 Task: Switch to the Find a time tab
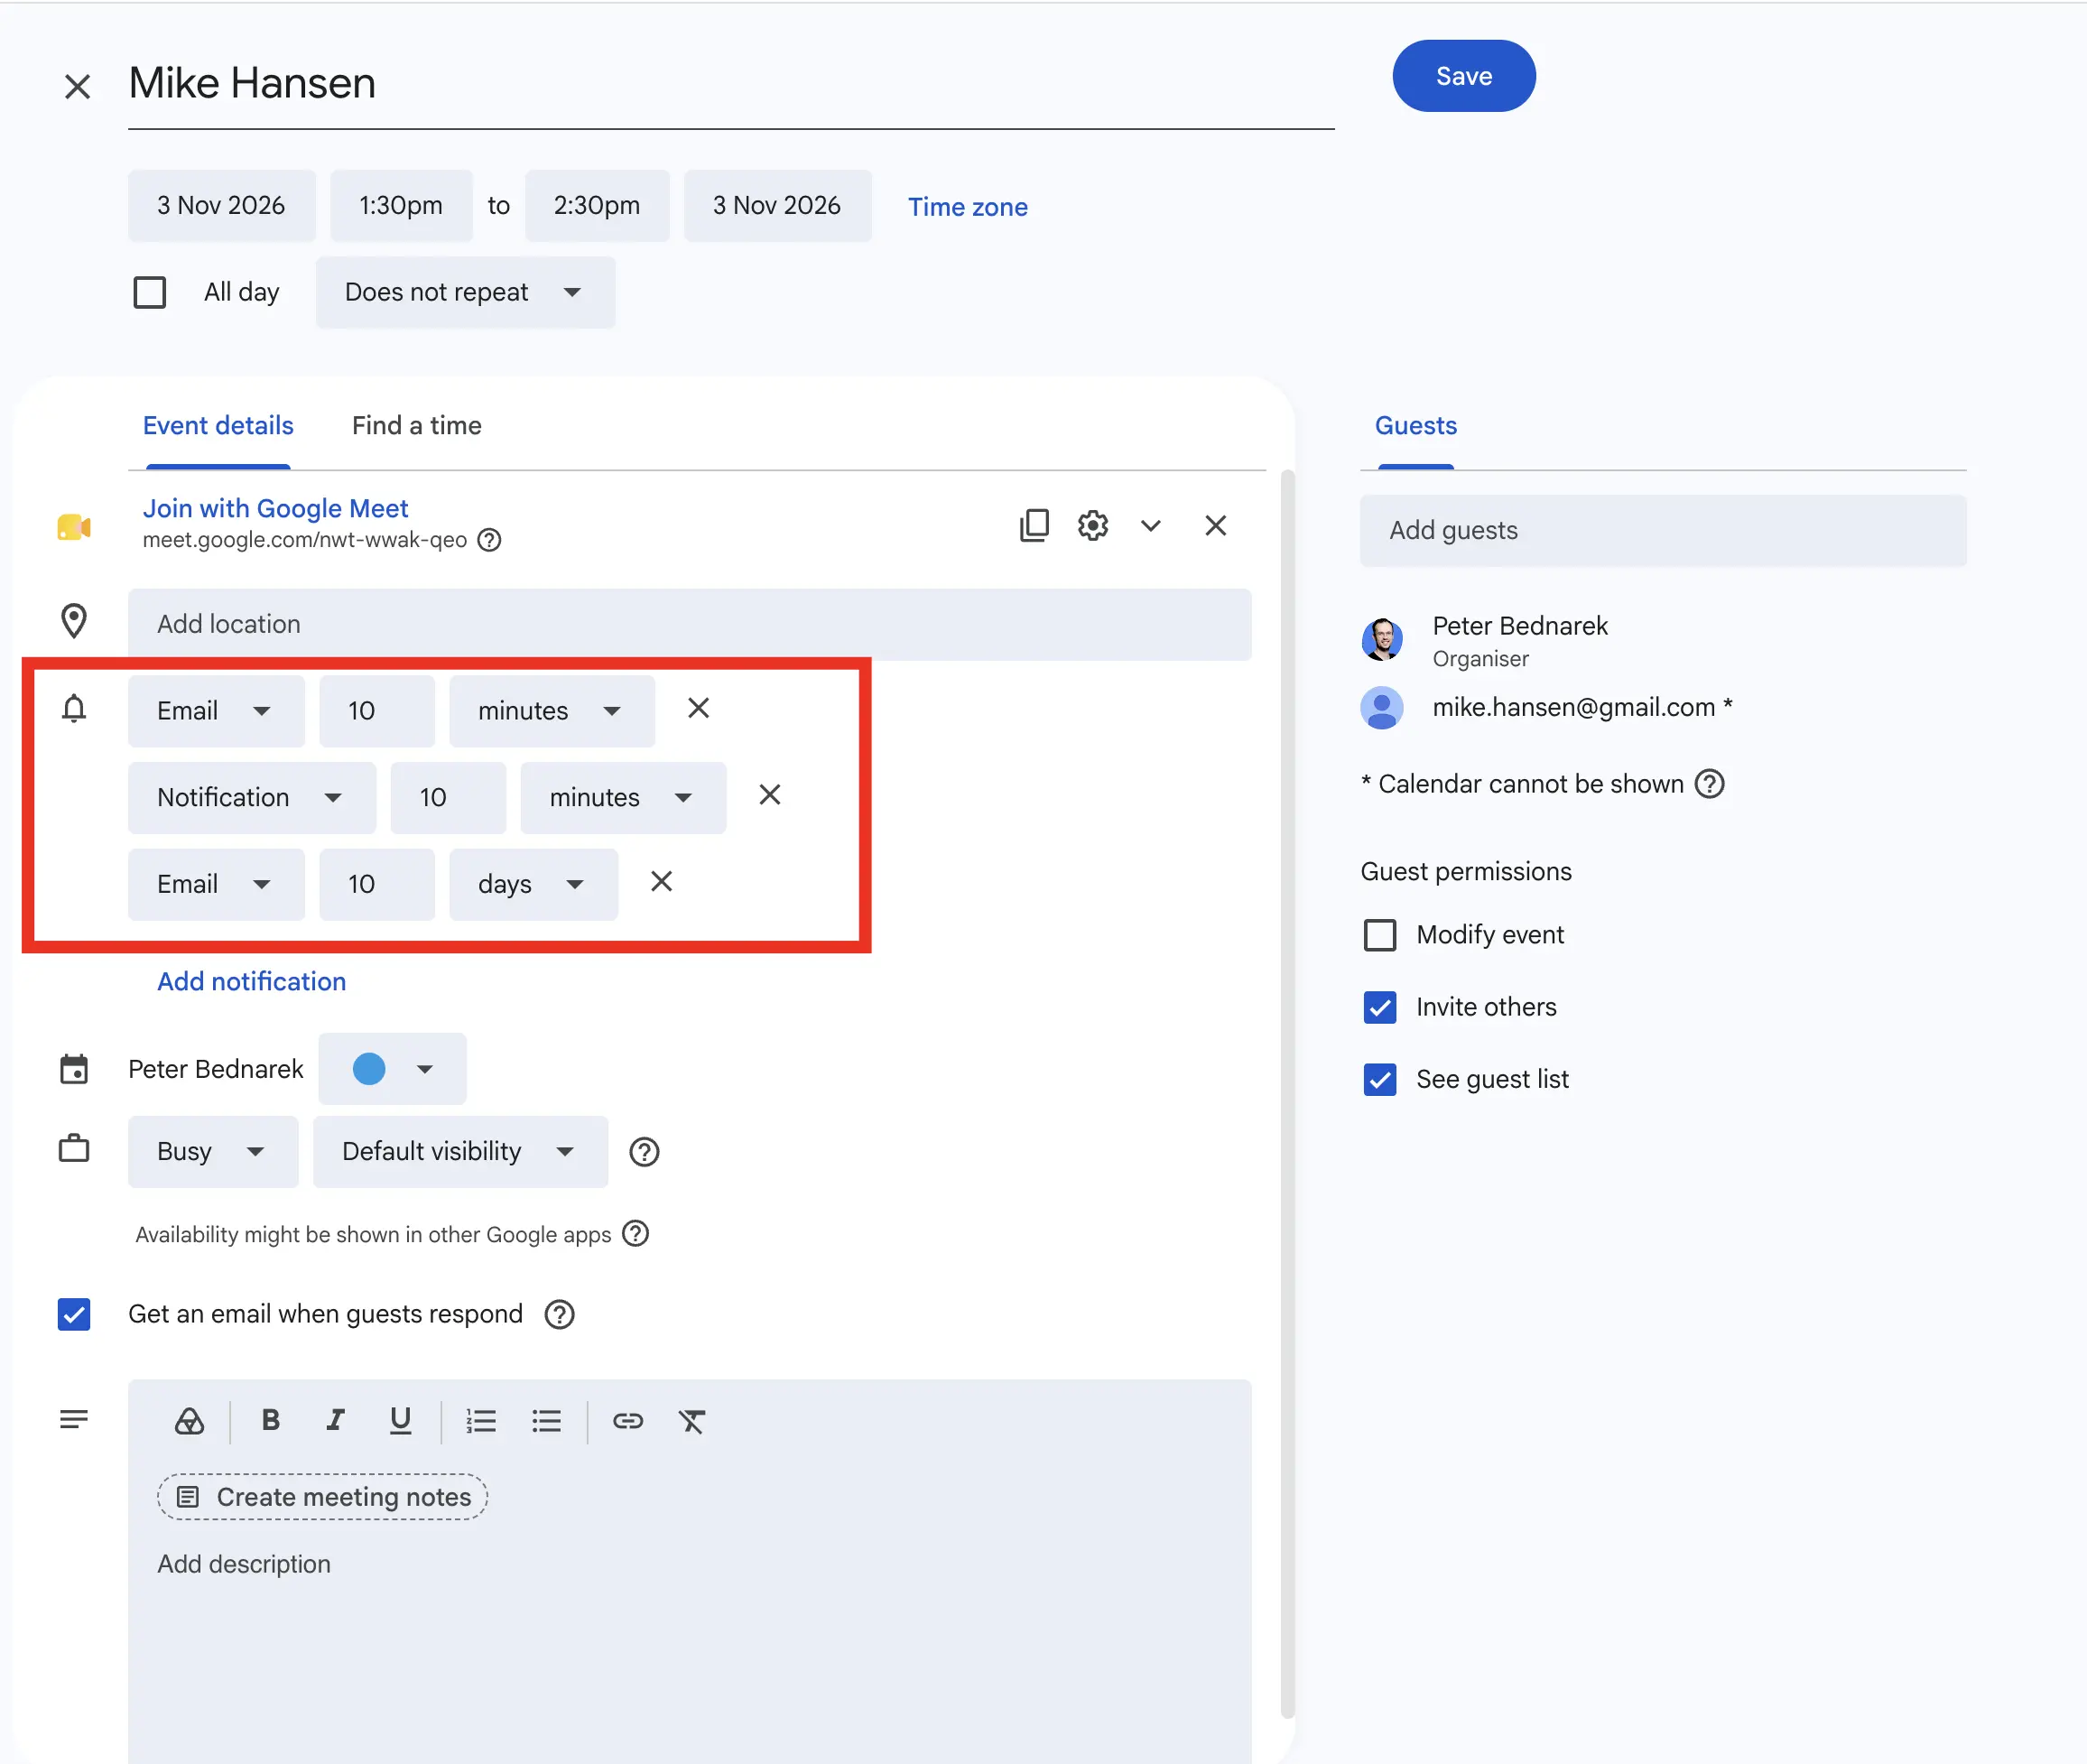point(417,426)
